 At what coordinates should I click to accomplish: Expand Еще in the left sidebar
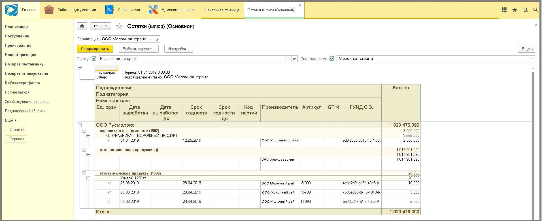[11, 120]
